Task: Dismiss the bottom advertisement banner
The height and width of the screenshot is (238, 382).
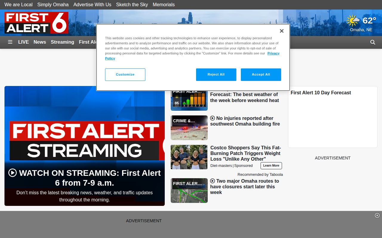Action: pyautogui.click(x=377, y=215)
